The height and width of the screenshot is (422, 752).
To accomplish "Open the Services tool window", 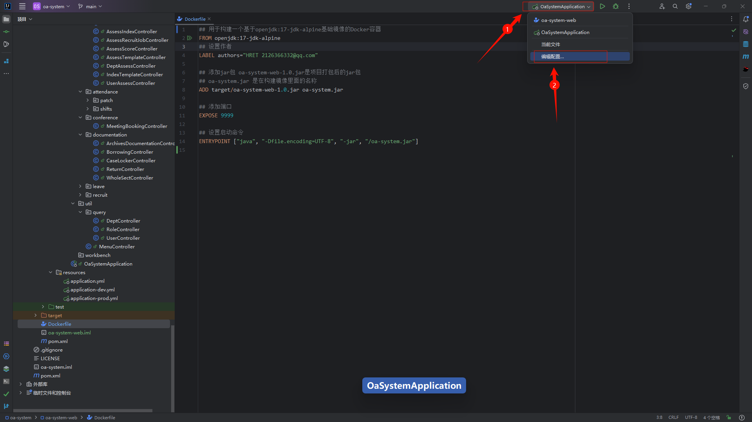I will (x=6, y=356).
